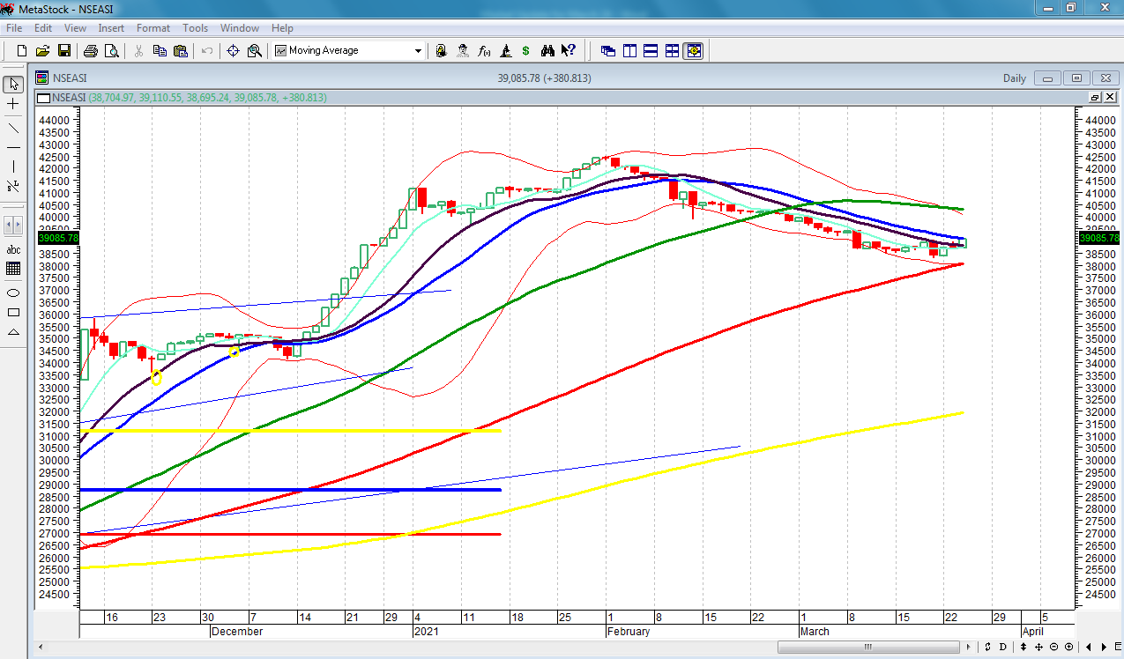The image size is (1124, 659).
Task: Click the Print icon in toolbar
Action: (x=90, y=51)
